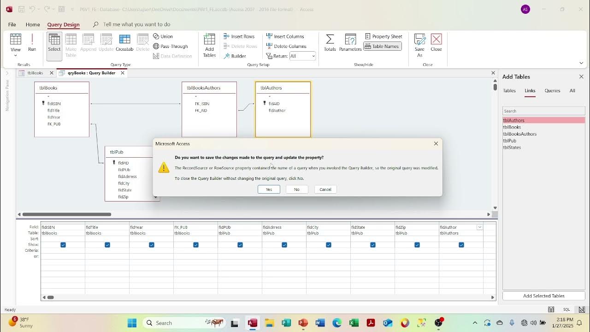Open Excel from the taskbar
Viewport: 590px width, 332px height.
(354, 323)
